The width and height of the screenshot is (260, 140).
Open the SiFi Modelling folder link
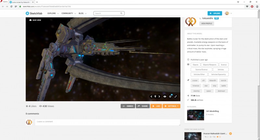point(213,111)
